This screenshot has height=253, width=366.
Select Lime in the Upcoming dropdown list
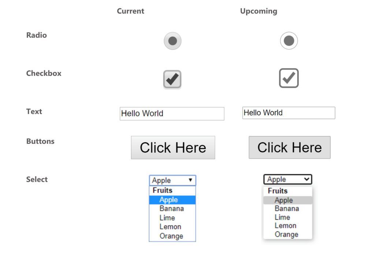click(282, 217)
